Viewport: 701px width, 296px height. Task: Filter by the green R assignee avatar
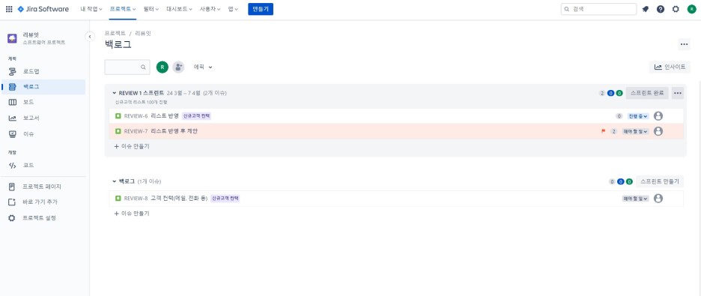[x=163, y=67]
